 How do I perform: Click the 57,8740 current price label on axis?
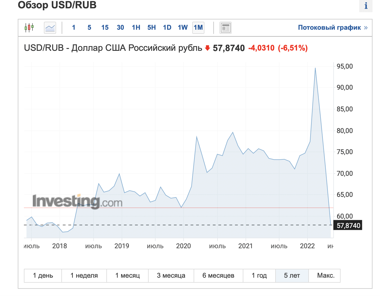[x=348, y=225]
